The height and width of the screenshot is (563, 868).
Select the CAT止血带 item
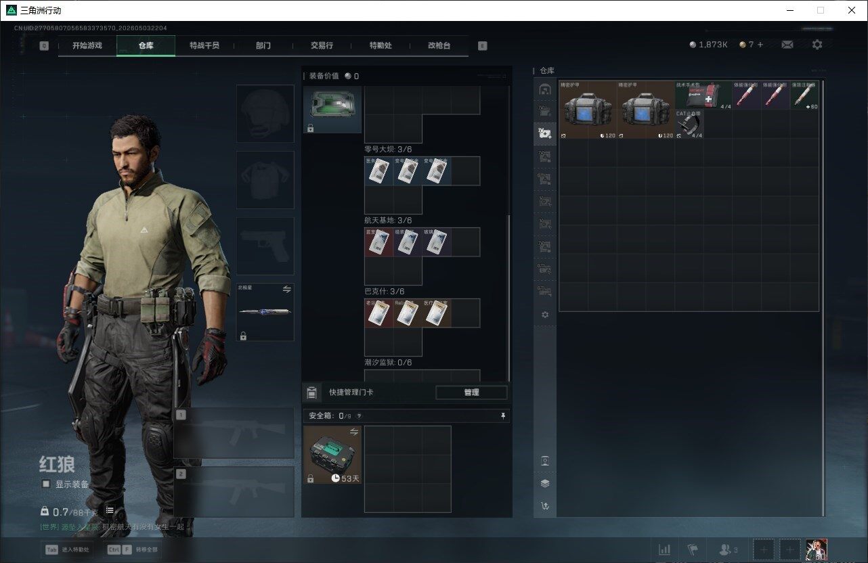tap(689, 125)
